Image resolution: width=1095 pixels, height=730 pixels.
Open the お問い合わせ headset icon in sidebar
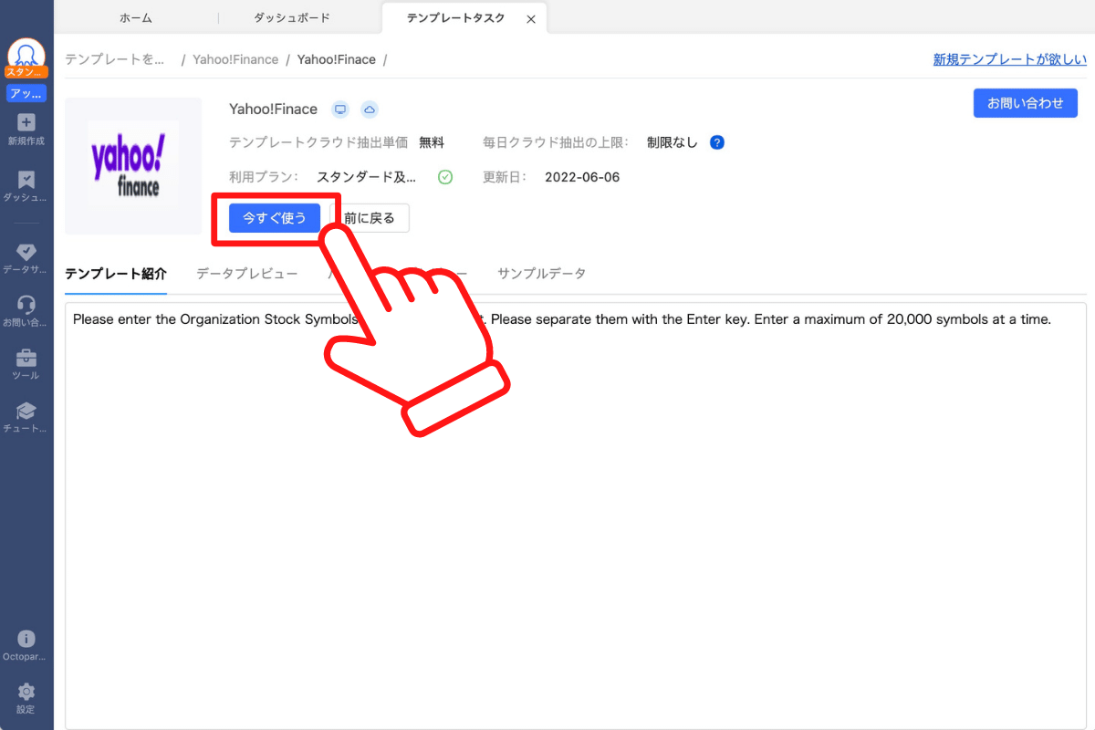click(26, 306)
